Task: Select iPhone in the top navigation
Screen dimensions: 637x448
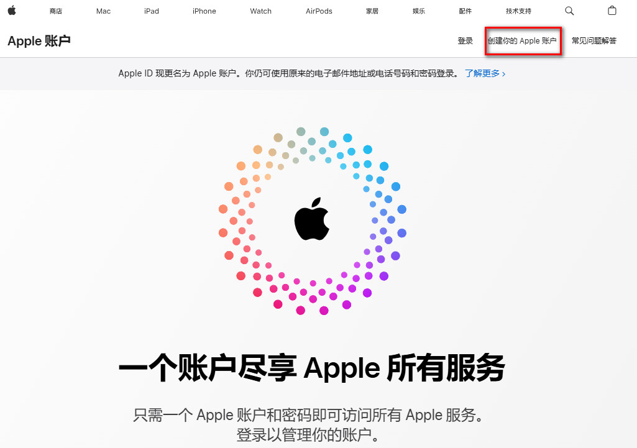Action: [204, 11]
